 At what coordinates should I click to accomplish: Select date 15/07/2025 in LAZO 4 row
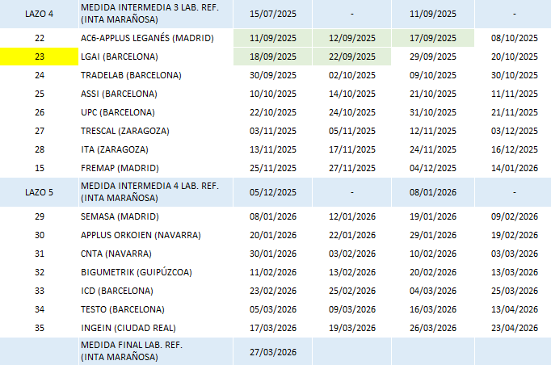click(x=273, y=14)
